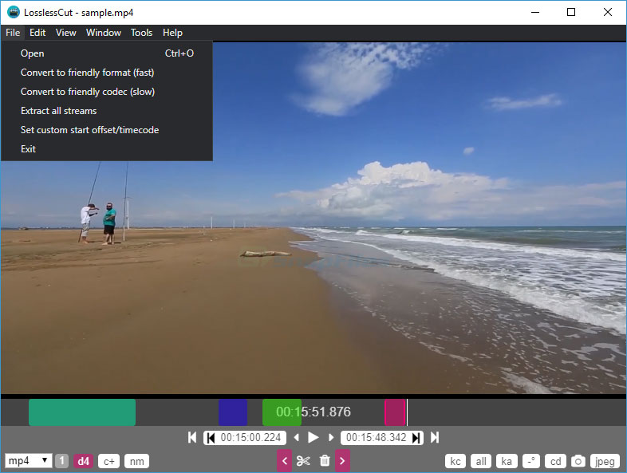Open the Window menu
The image size is (627, 473).
click(x=104, y=33)
